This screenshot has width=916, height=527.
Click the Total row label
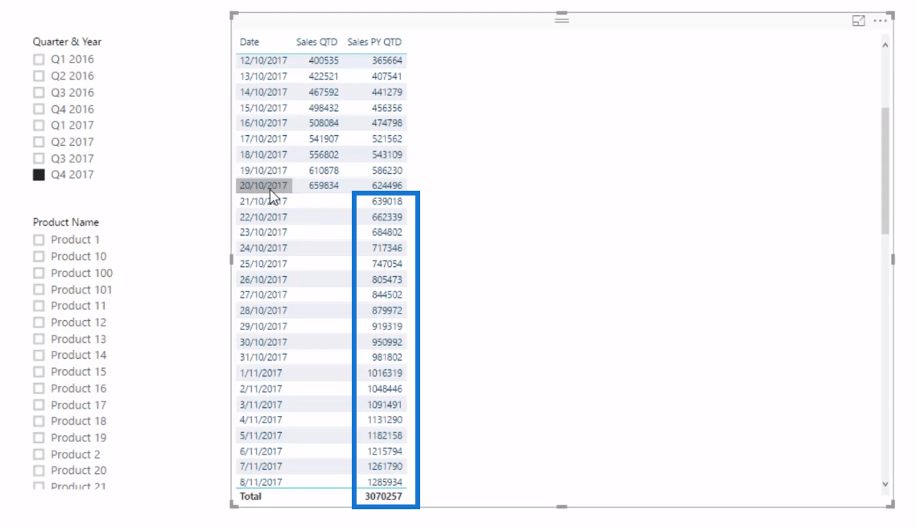pos(250,496)
